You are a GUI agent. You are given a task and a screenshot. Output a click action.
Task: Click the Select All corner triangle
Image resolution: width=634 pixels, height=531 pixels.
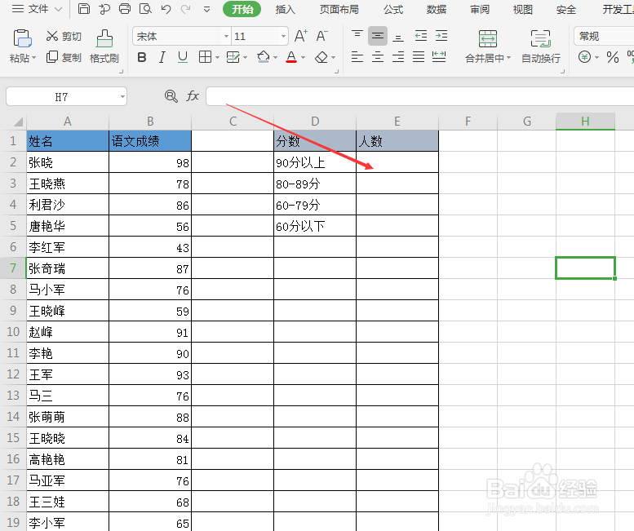(x=18, y=122)
